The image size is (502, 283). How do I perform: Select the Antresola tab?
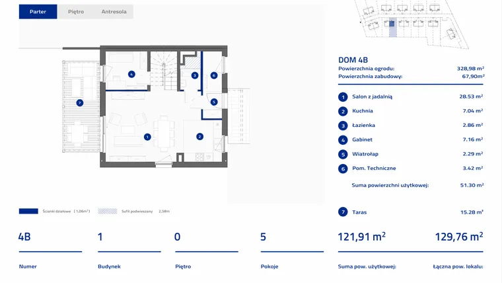[x=114, y=11]
